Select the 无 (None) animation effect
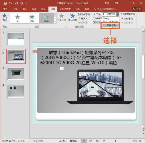 coord(17,18)
